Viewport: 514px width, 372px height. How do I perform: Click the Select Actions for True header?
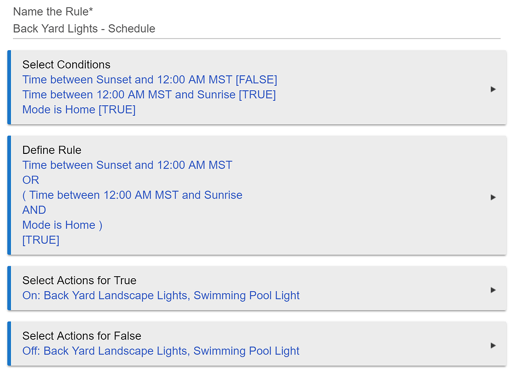pyautogui.click(x=79, y=280)
